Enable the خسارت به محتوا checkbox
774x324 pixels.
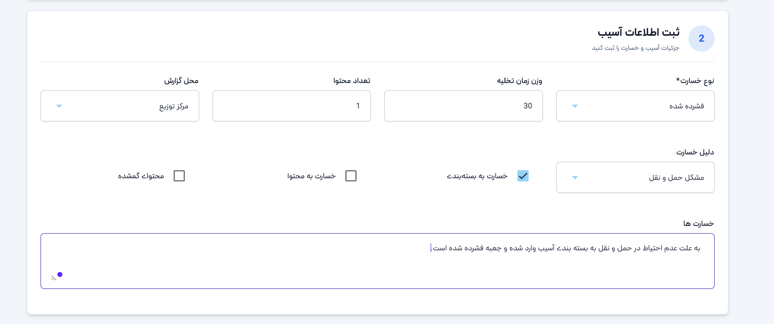(x=351, y=176)
